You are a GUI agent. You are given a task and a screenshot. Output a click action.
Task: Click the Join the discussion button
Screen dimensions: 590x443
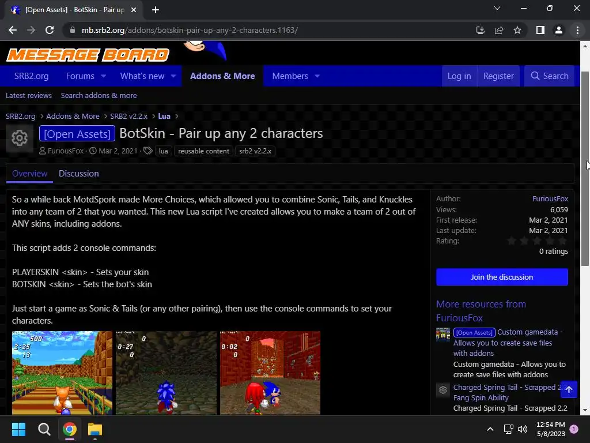click(502, 277)
